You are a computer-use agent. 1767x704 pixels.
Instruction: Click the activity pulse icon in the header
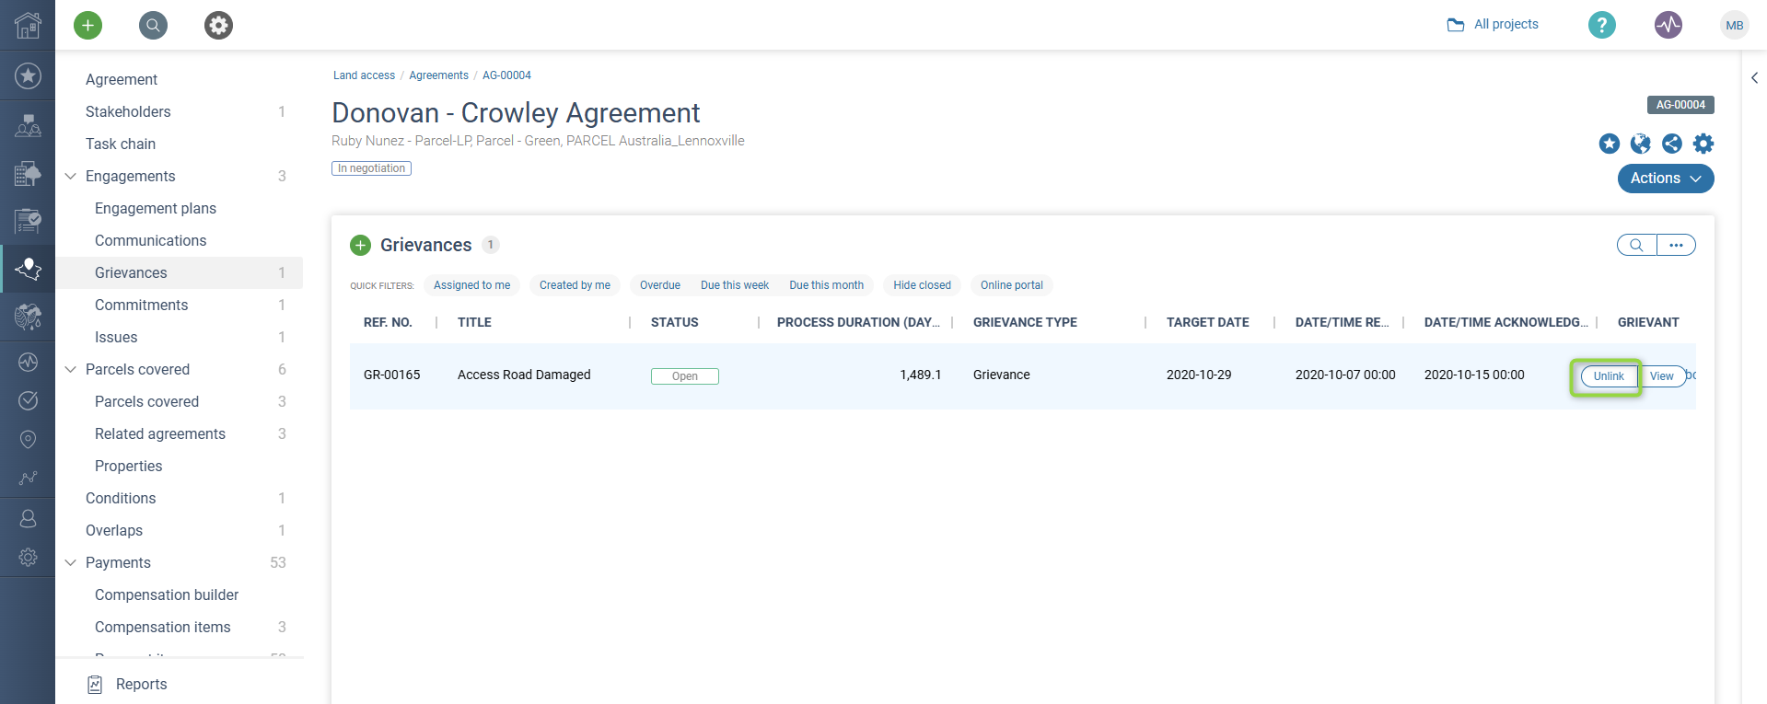pyautogui.click(x=1668, y=25)
